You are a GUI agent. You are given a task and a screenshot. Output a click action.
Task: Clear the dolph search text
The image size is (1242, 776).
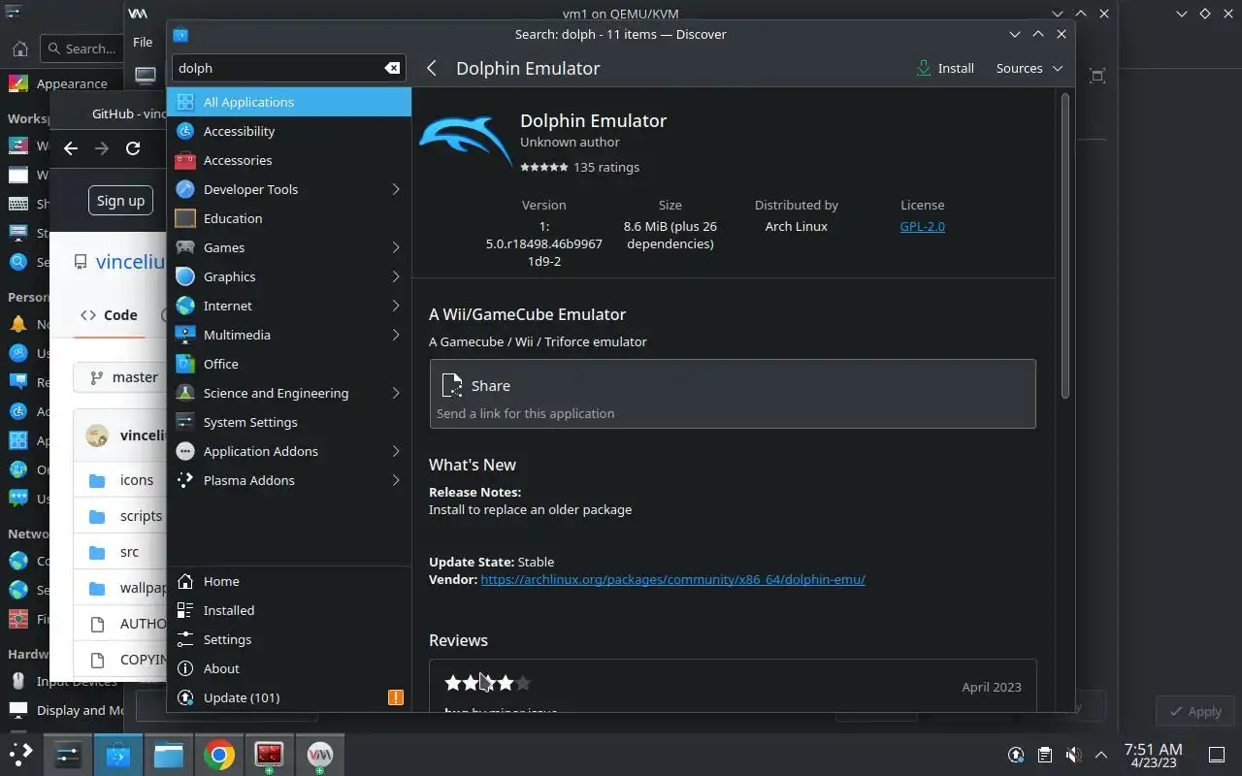tap(392, 68)
